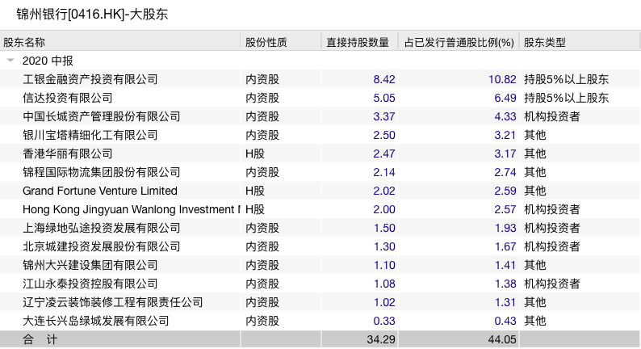Select 信达投资有限公司 shareholder name
Screen dimensions: 641x349
click(68, 98)
